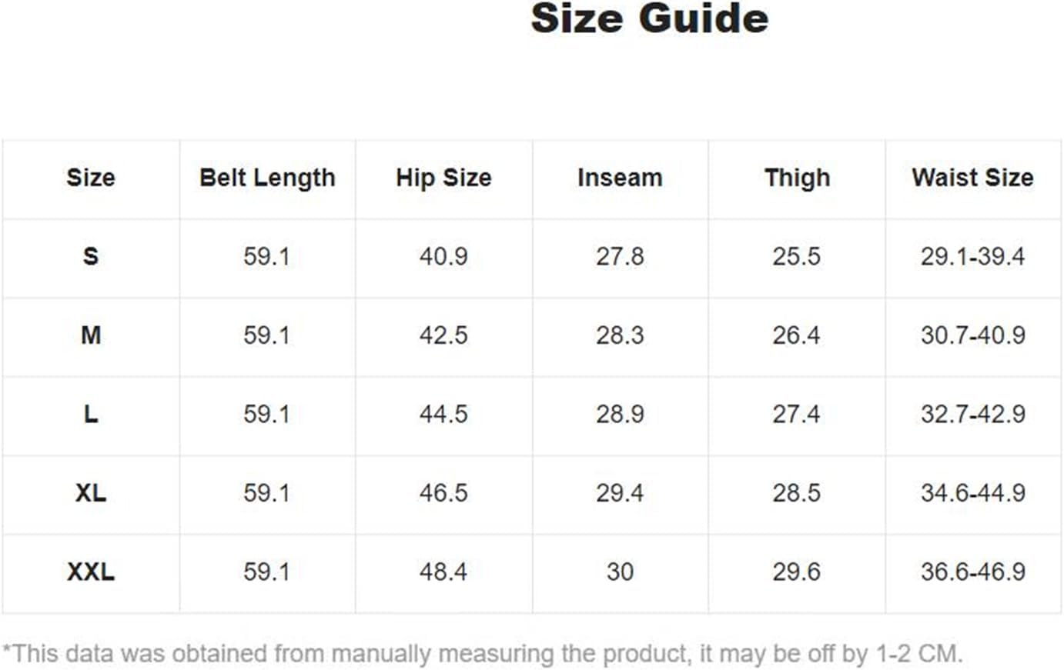Viewport: 1064px width, 670px height.
Task: Click the 48.4 hip size cell
Action: tap(443, 572)
